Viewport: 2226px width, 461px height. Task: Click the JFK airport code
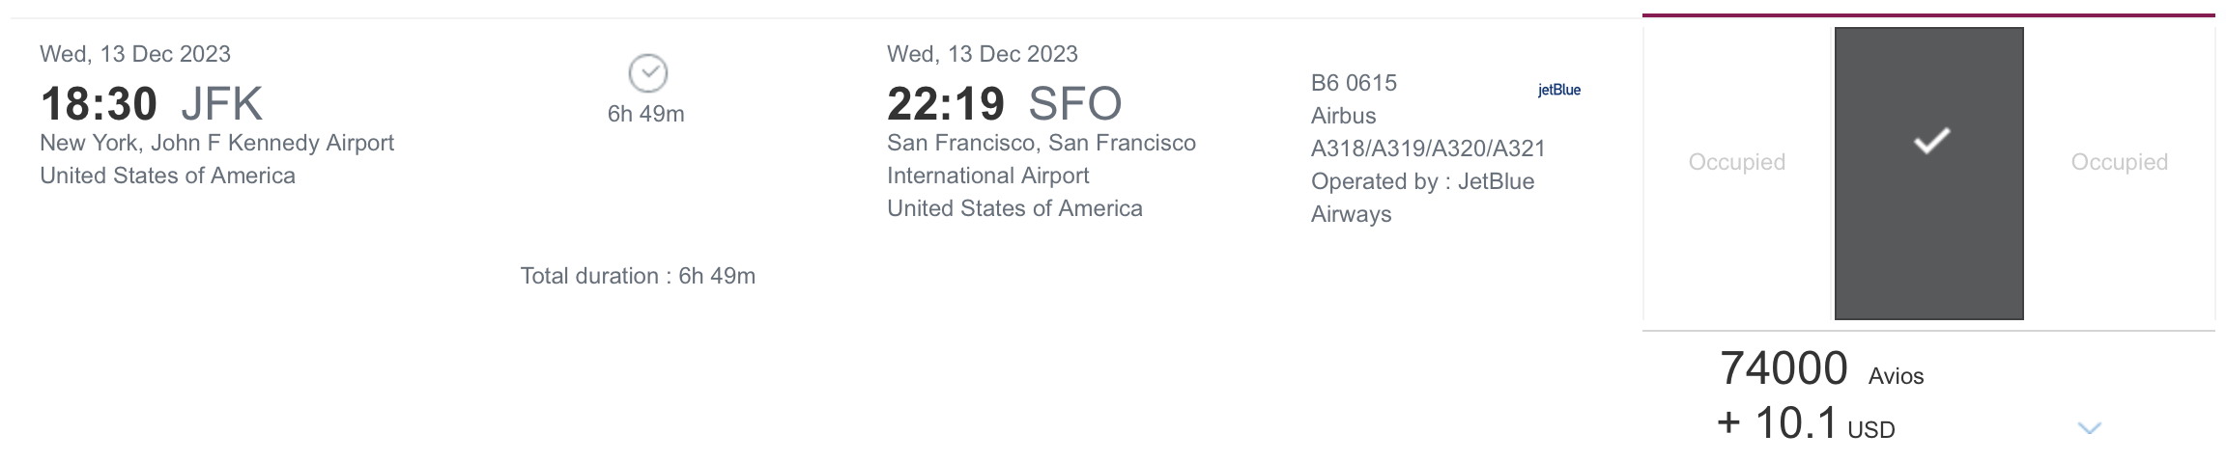[x=221, y=103]
